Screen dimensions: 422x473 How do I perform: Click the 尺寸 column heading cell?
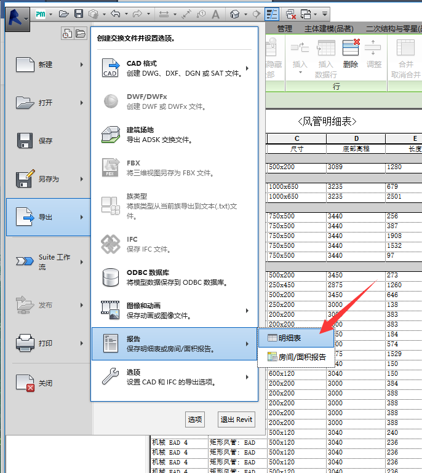(x=297, y=149)
